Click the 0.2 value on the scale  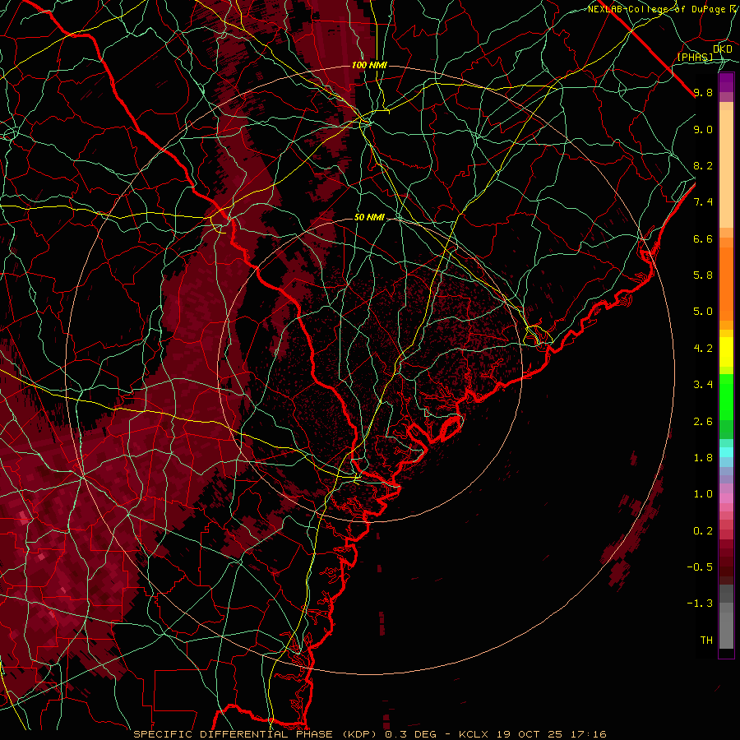(x=703, y=531)
